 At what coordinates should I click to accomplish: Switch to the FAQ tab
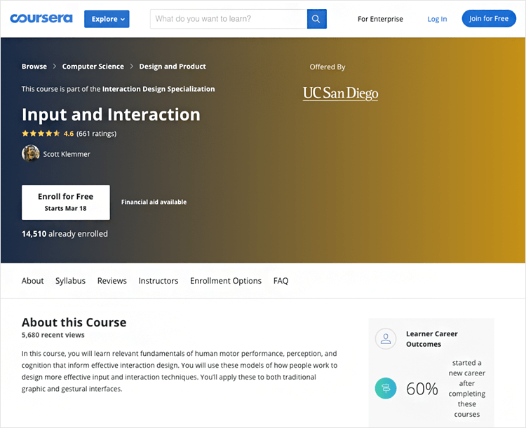[x=281, y=280]
